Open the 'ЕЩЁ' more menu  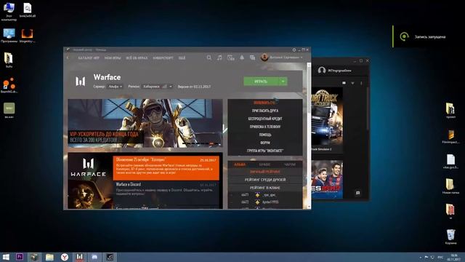click(x=182, y=58)
